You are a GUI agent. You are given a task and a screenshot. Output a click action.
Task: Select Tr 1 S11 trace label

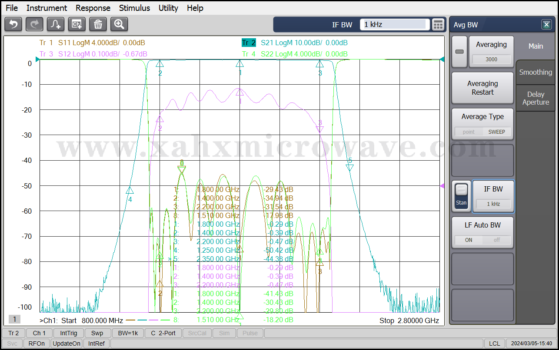coord(92,43)
